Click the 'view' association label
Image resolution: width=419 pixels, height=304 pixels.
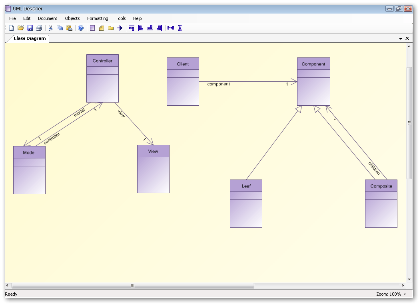click(121, 114)
